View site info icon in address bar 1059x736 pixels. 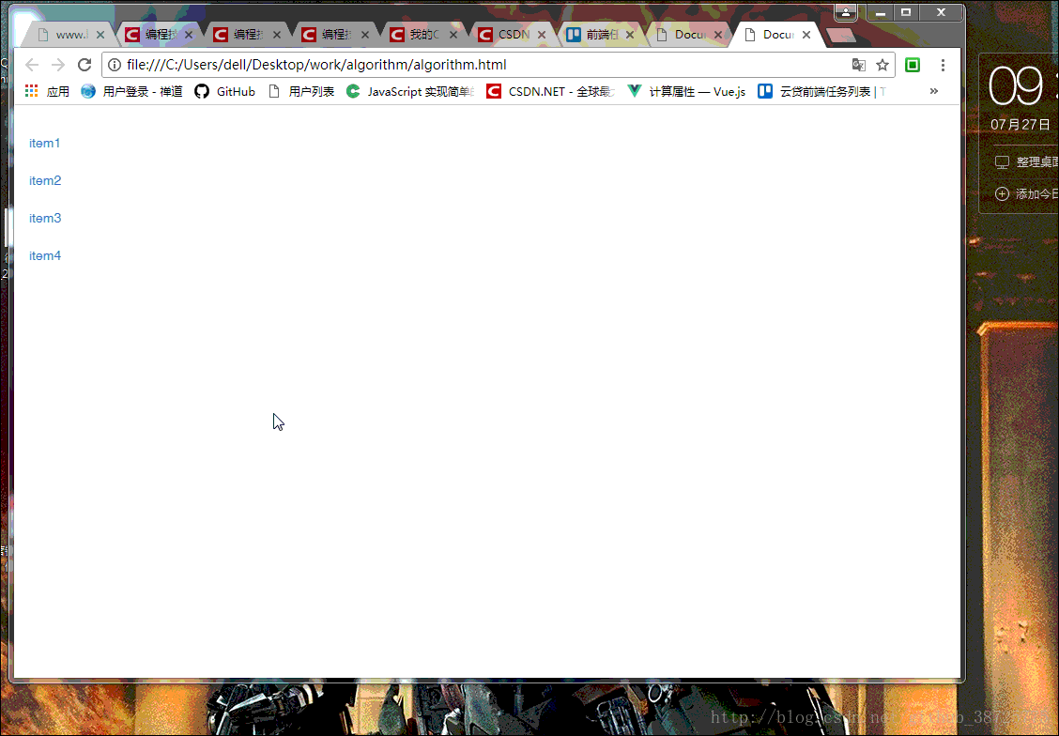(115, 65)
